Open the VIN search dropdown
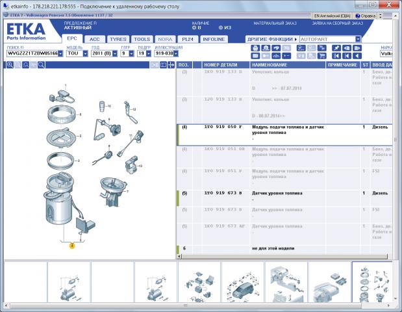402x312 pixels. (x=60, y=53)
